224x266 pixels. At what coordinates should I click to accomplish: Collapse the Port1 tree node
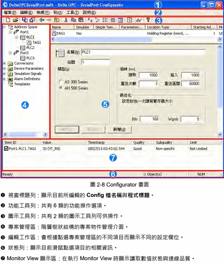10,32
